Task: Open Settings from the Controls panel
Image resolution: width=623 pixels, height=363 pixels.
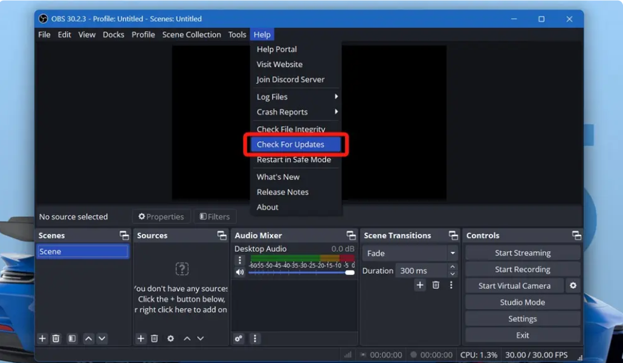Action: 523,318
